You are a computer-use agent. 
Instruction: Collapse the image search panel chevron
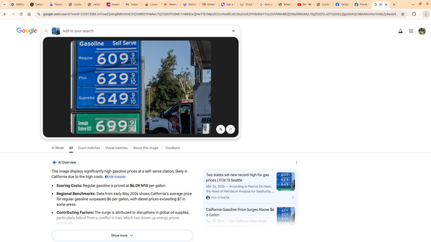point(234,31)
